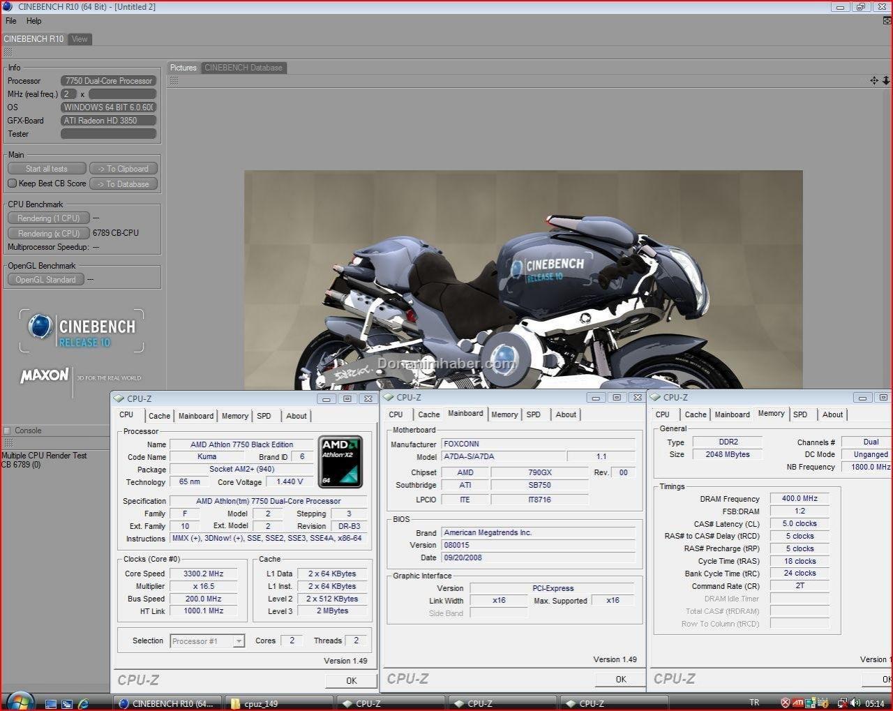Click the cpuz_149 folder taskbar button
This screenshot has height=711, width=893.
pos(278,703)
